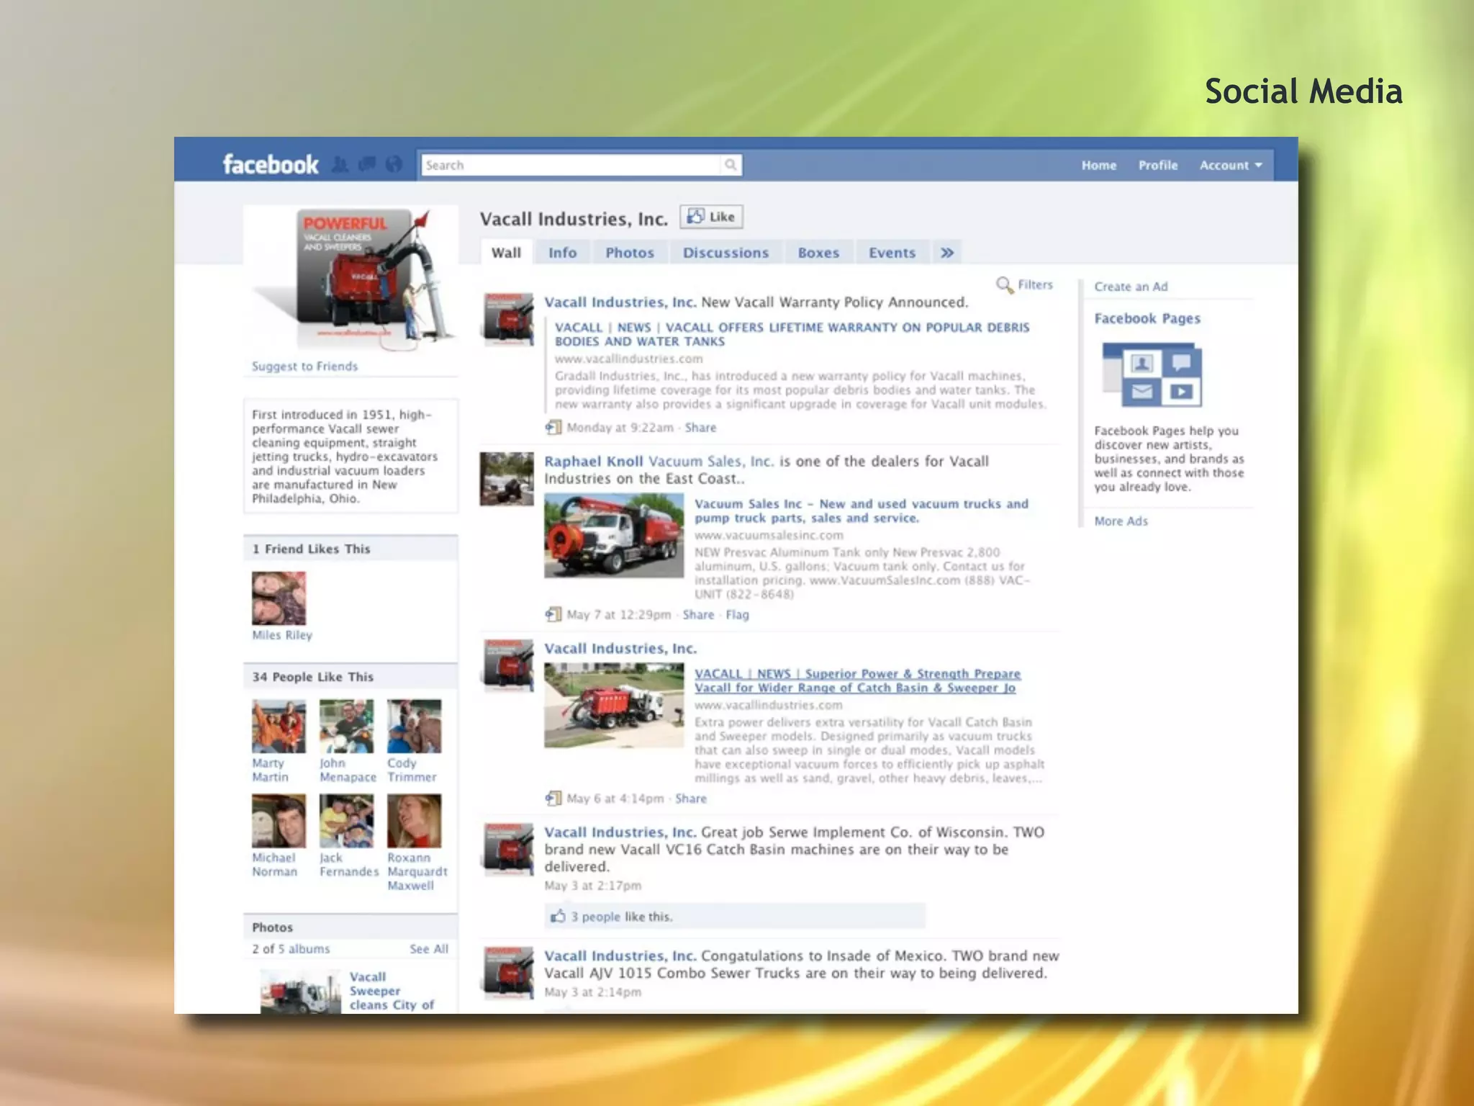Click Raphael Knoll's post avatar
Image resolution: width=1474 pixels, height=1106 pixels.
coord(507,479)
